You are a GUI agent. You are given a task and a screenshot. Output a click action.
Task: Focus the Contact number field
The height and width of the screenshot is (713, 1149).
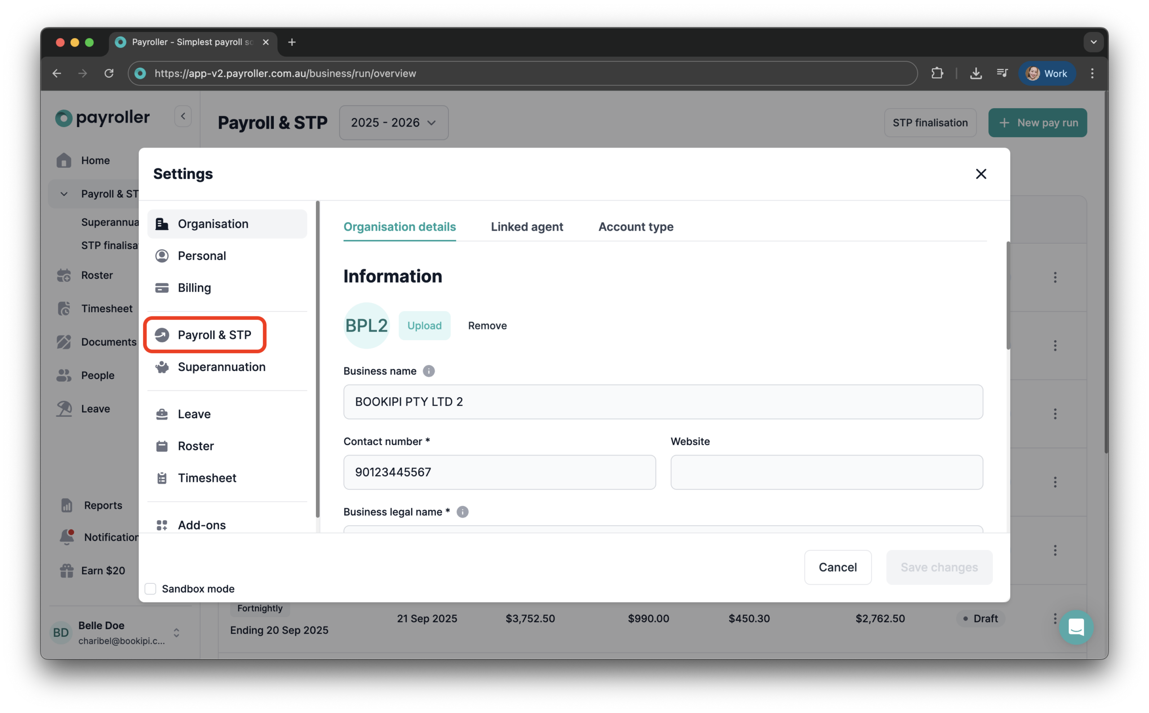pos(500,472)
